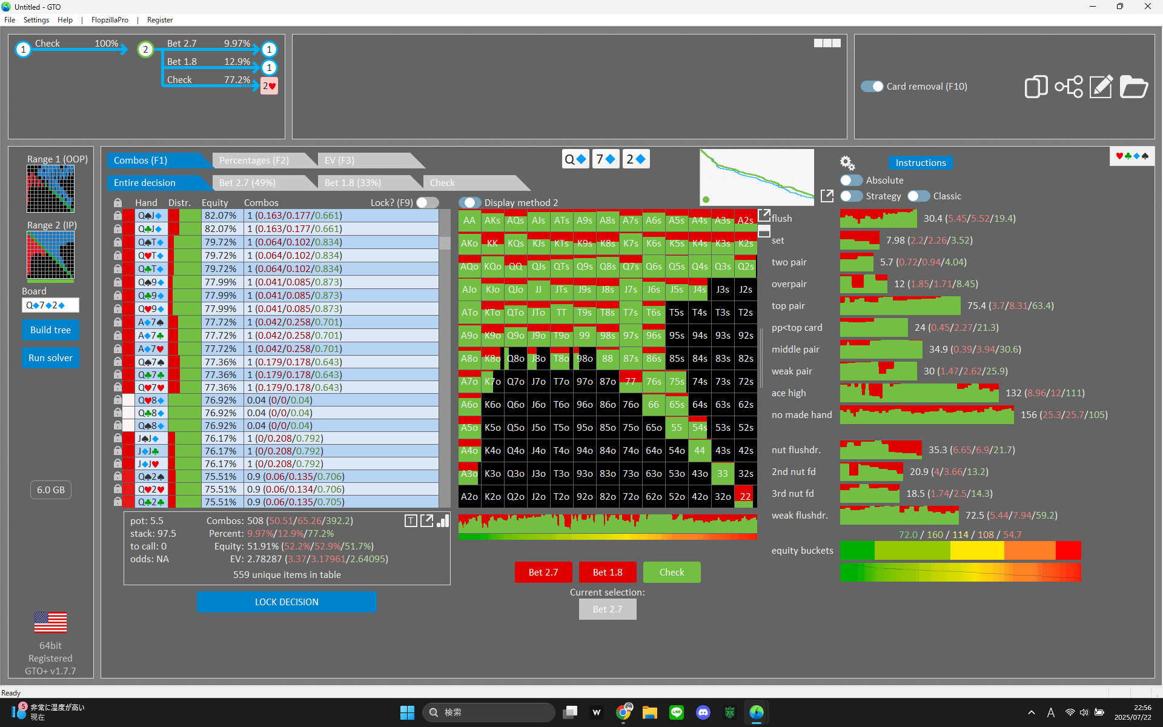Select the first node 1 Check
Viewport: 1163px width, 727px height.
[23, 49]
